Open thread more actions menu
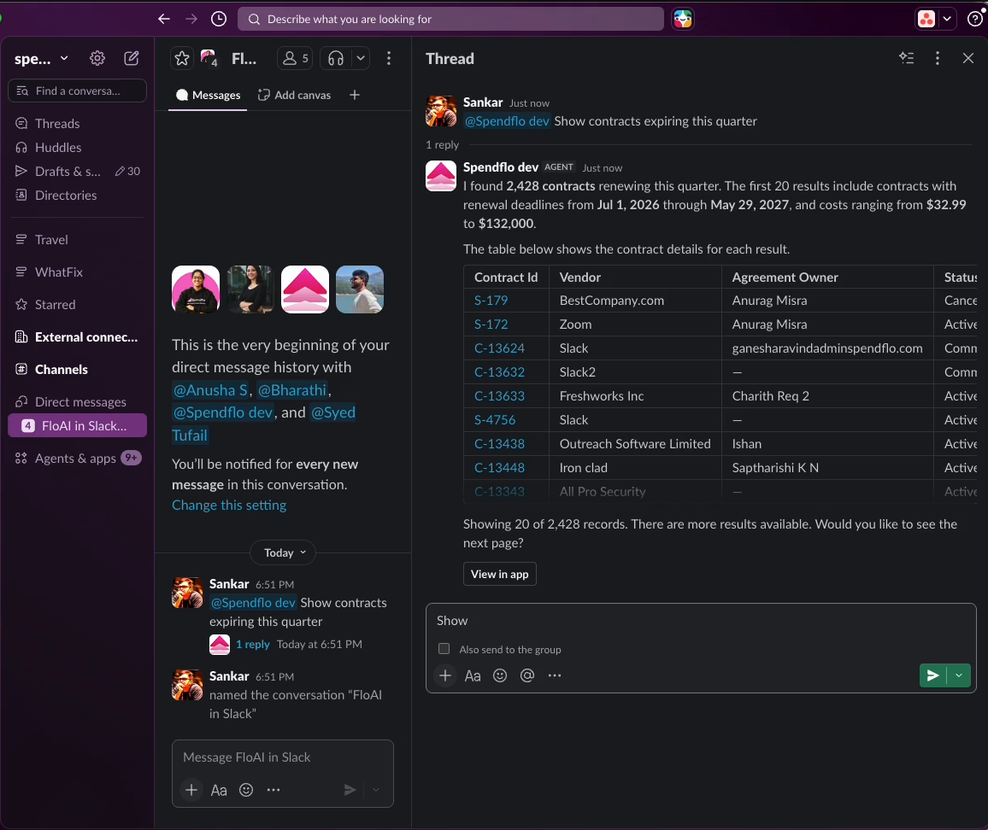The image size is (988, 830). coord(938,59)
